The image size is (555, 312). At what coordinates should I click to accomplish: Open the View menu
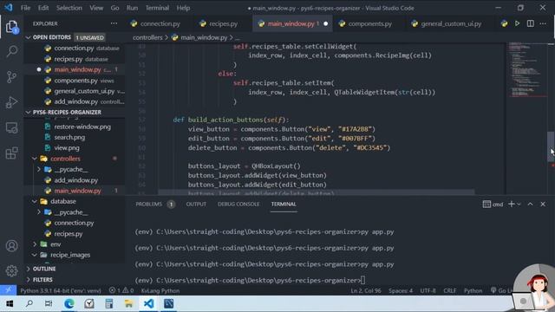(x=96, y=8)
